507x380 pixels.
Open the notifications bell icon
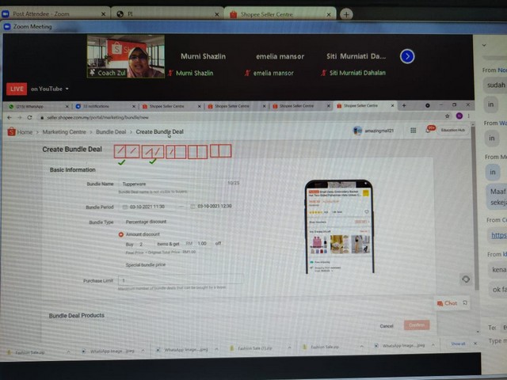(x=430, y=130)
